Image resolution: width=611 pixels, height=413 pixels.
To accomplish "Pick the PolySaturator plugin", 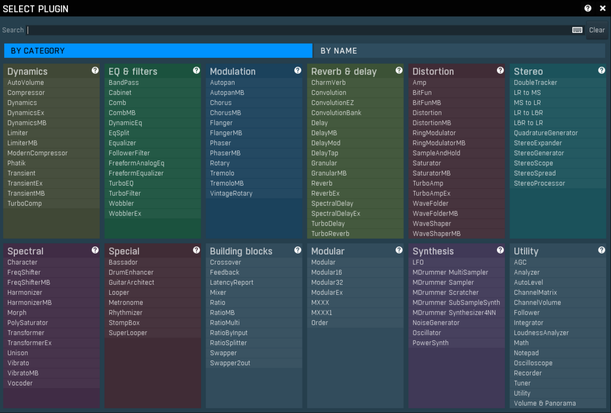I will (51, 323).
